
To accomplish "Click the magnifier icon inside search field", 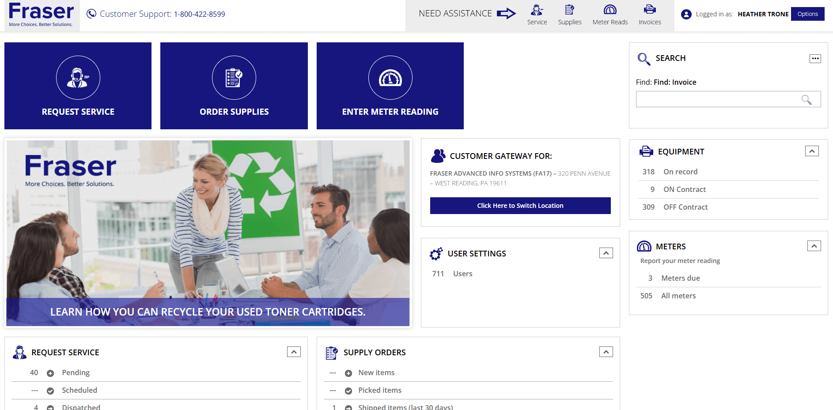I will pyautogui.click(x=806, y=100).
